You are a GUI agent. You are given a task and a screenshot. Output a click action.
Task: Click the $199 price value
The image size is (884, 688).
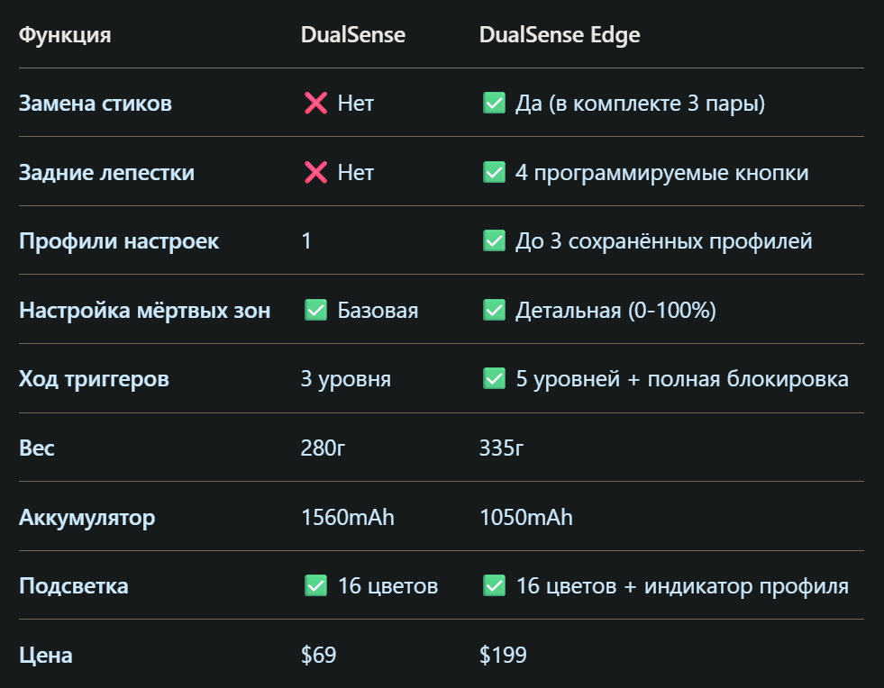click(503, 655)
